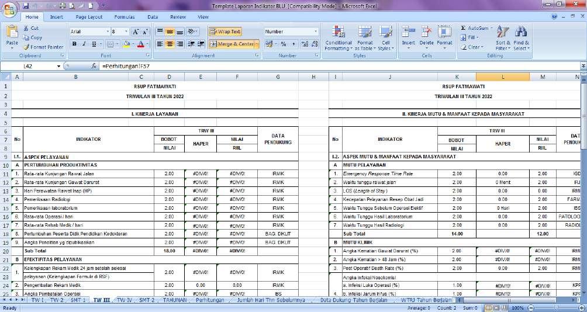This screenshot has height=312, width=587.
Task: Click the Cut scissors icon
Action: pyautogui.click(x=26, y=28)
